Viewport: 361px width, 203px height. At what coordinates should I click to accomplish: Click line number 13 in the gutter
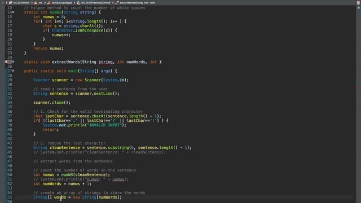click(10, 8)
